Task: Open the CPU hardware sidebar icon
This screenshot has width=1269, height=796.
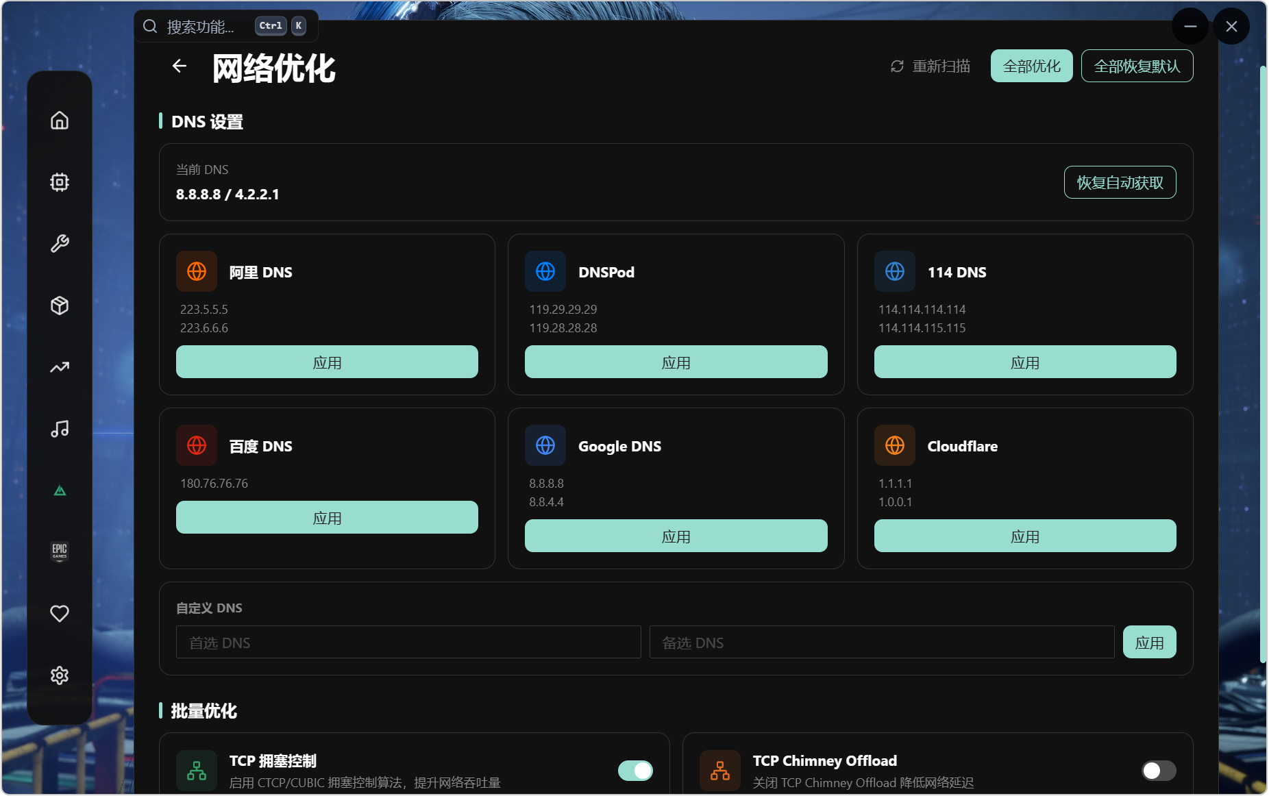Action: 60,182
